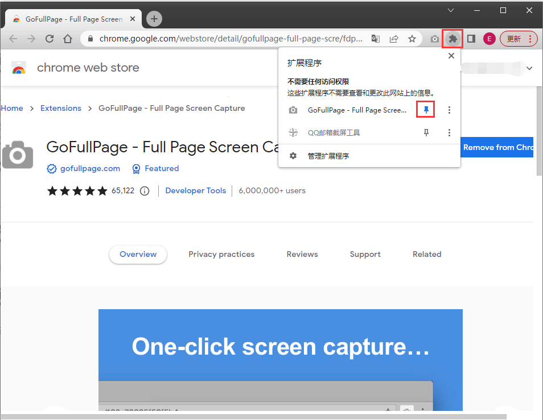Visit gofullpage.com publisher link
This screenshot has height=420, width=543.
pyautogui.click(x=90, y=168)
